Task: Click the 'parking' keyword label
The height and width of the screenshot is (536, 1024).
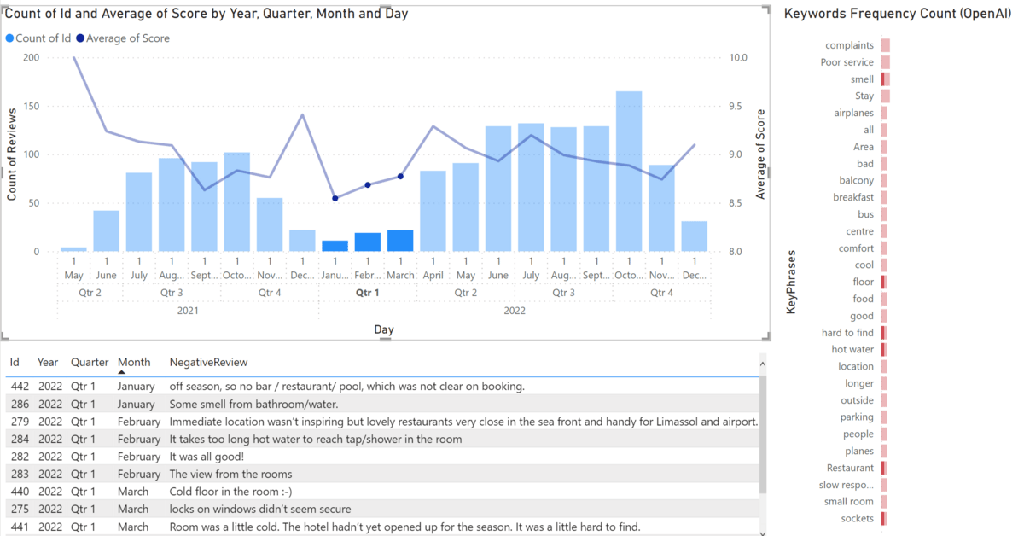Action: (x=857, y=417)
